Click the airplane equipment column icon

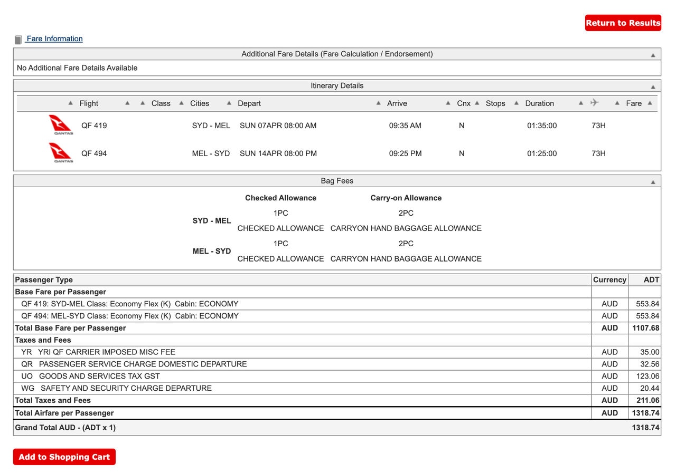595,103
